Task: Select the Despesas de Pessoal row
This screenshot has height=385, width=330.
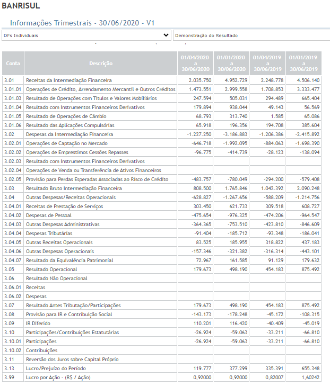Action: tap(162, 216)
